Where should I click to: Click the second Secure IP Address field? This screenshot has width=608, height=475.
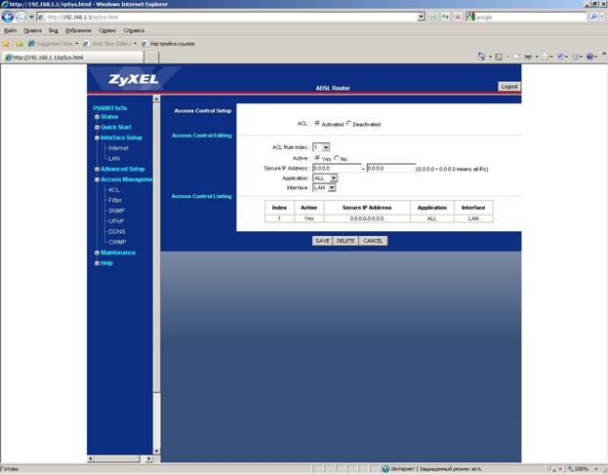click(390, 168)
